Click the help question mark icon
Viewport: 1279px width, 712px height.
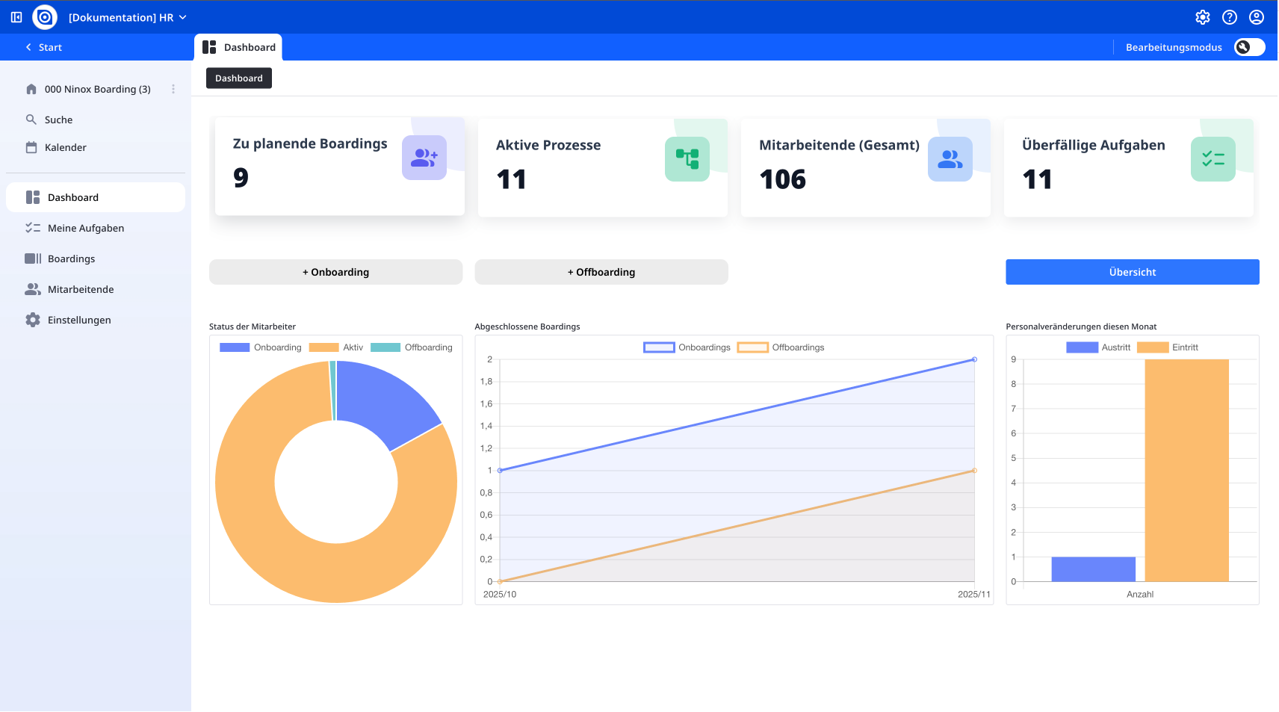point(1229,17)
